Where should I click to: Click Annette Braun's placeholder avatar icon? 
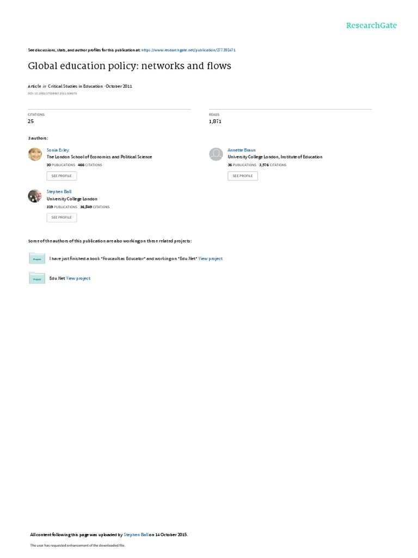click(216, 154)
